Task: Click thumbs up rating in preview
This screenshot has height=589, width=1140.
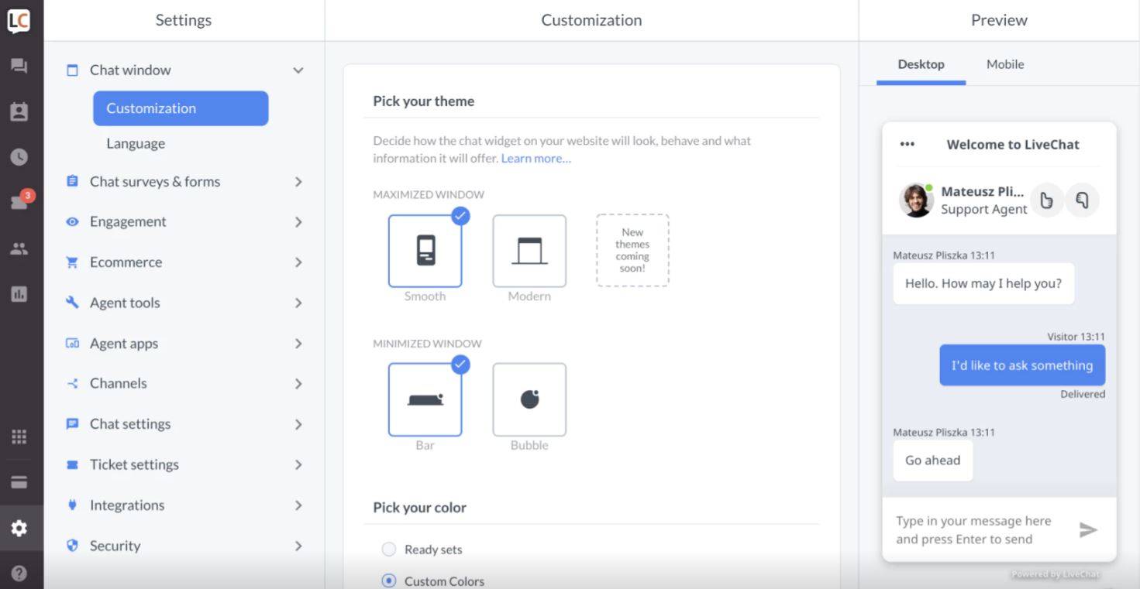Action: [1046, 200]
